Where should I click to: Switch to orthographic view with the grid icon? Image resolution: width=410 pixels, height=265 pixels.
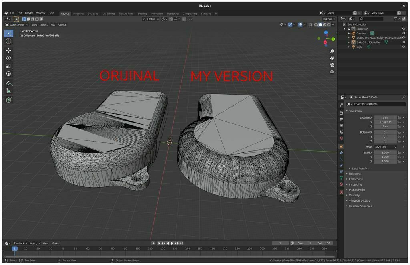point(332,72)
